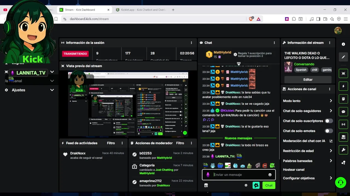Bookmark this page with the bookmark icon
This screenshot has height=196, width=350.
(x=56, y=19)
